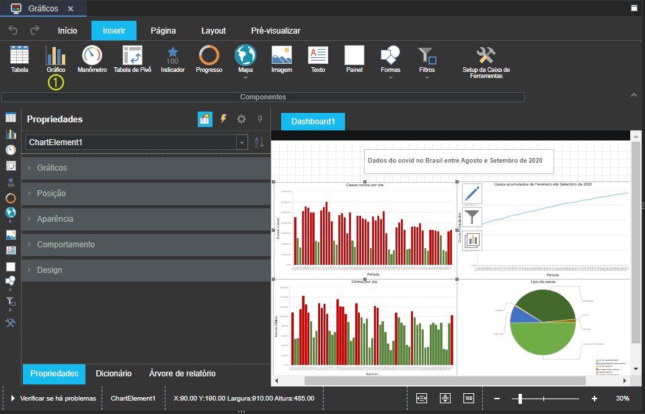Screen dimensions: 645x414
Task: Expand the Gráficos property group
Action: pos(146,168)
